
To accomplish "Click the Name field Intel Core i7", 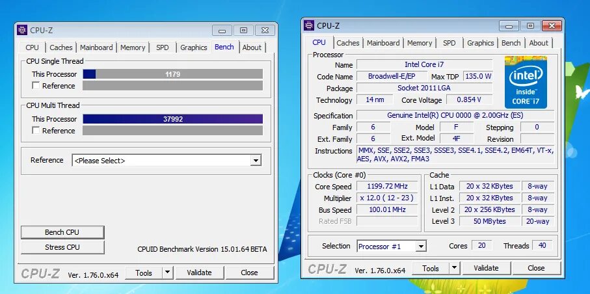I will (424, 65).
